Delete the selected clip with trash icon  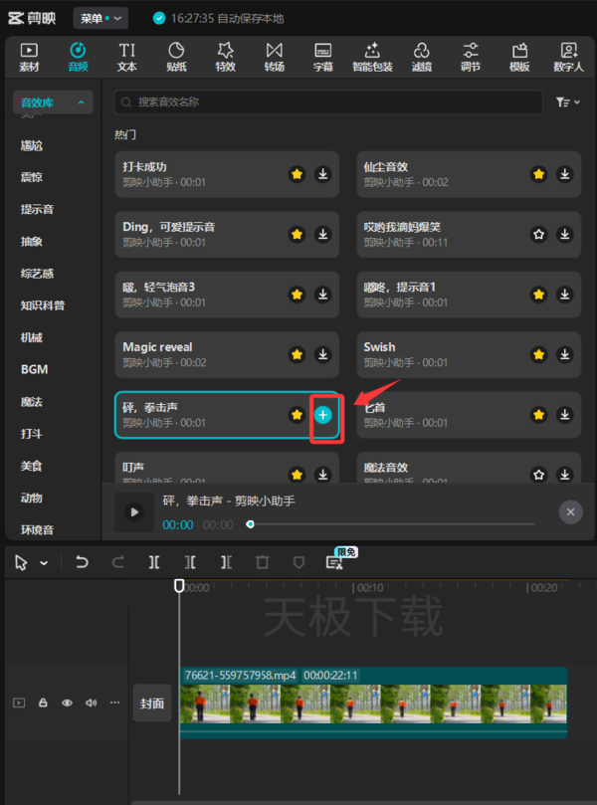263,562
